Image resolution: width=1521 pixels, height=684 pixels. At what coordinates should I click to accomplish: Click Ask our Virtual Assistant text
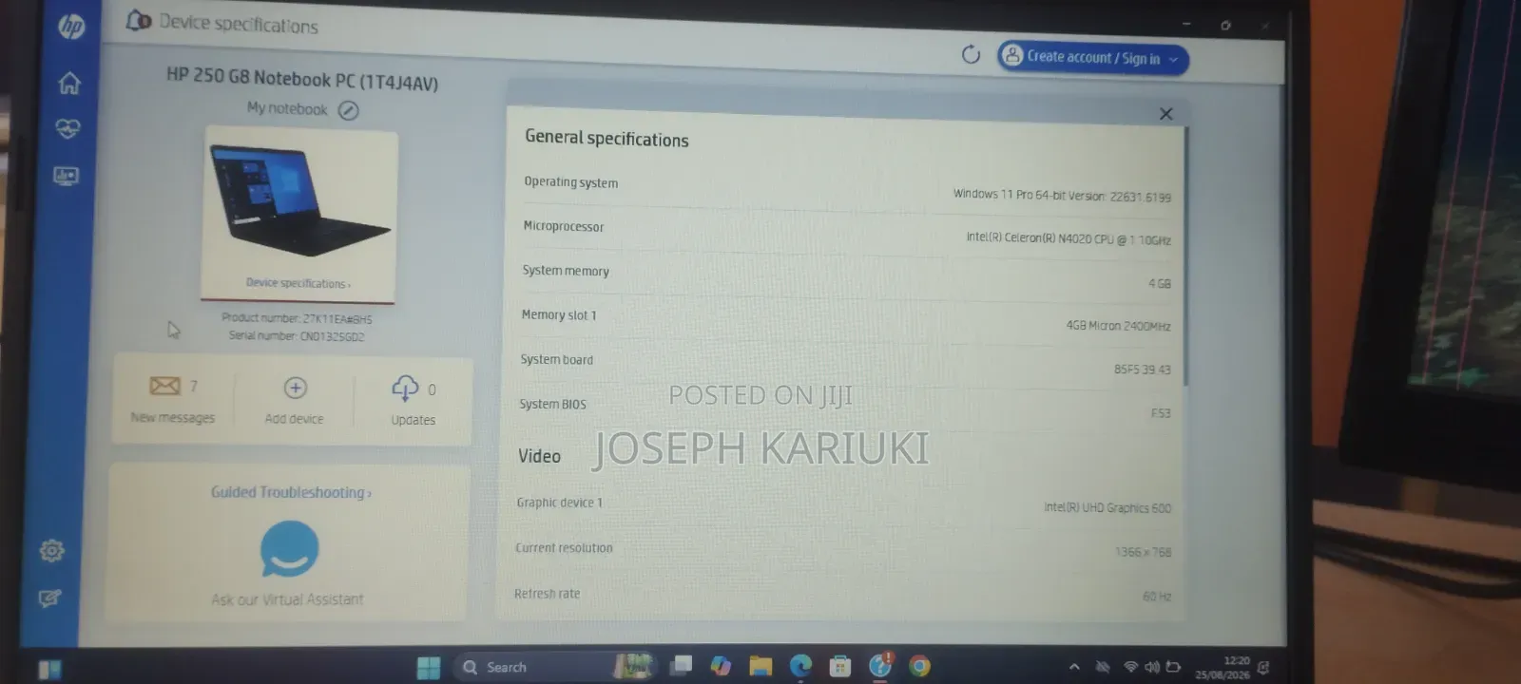(x=287, y=599)
